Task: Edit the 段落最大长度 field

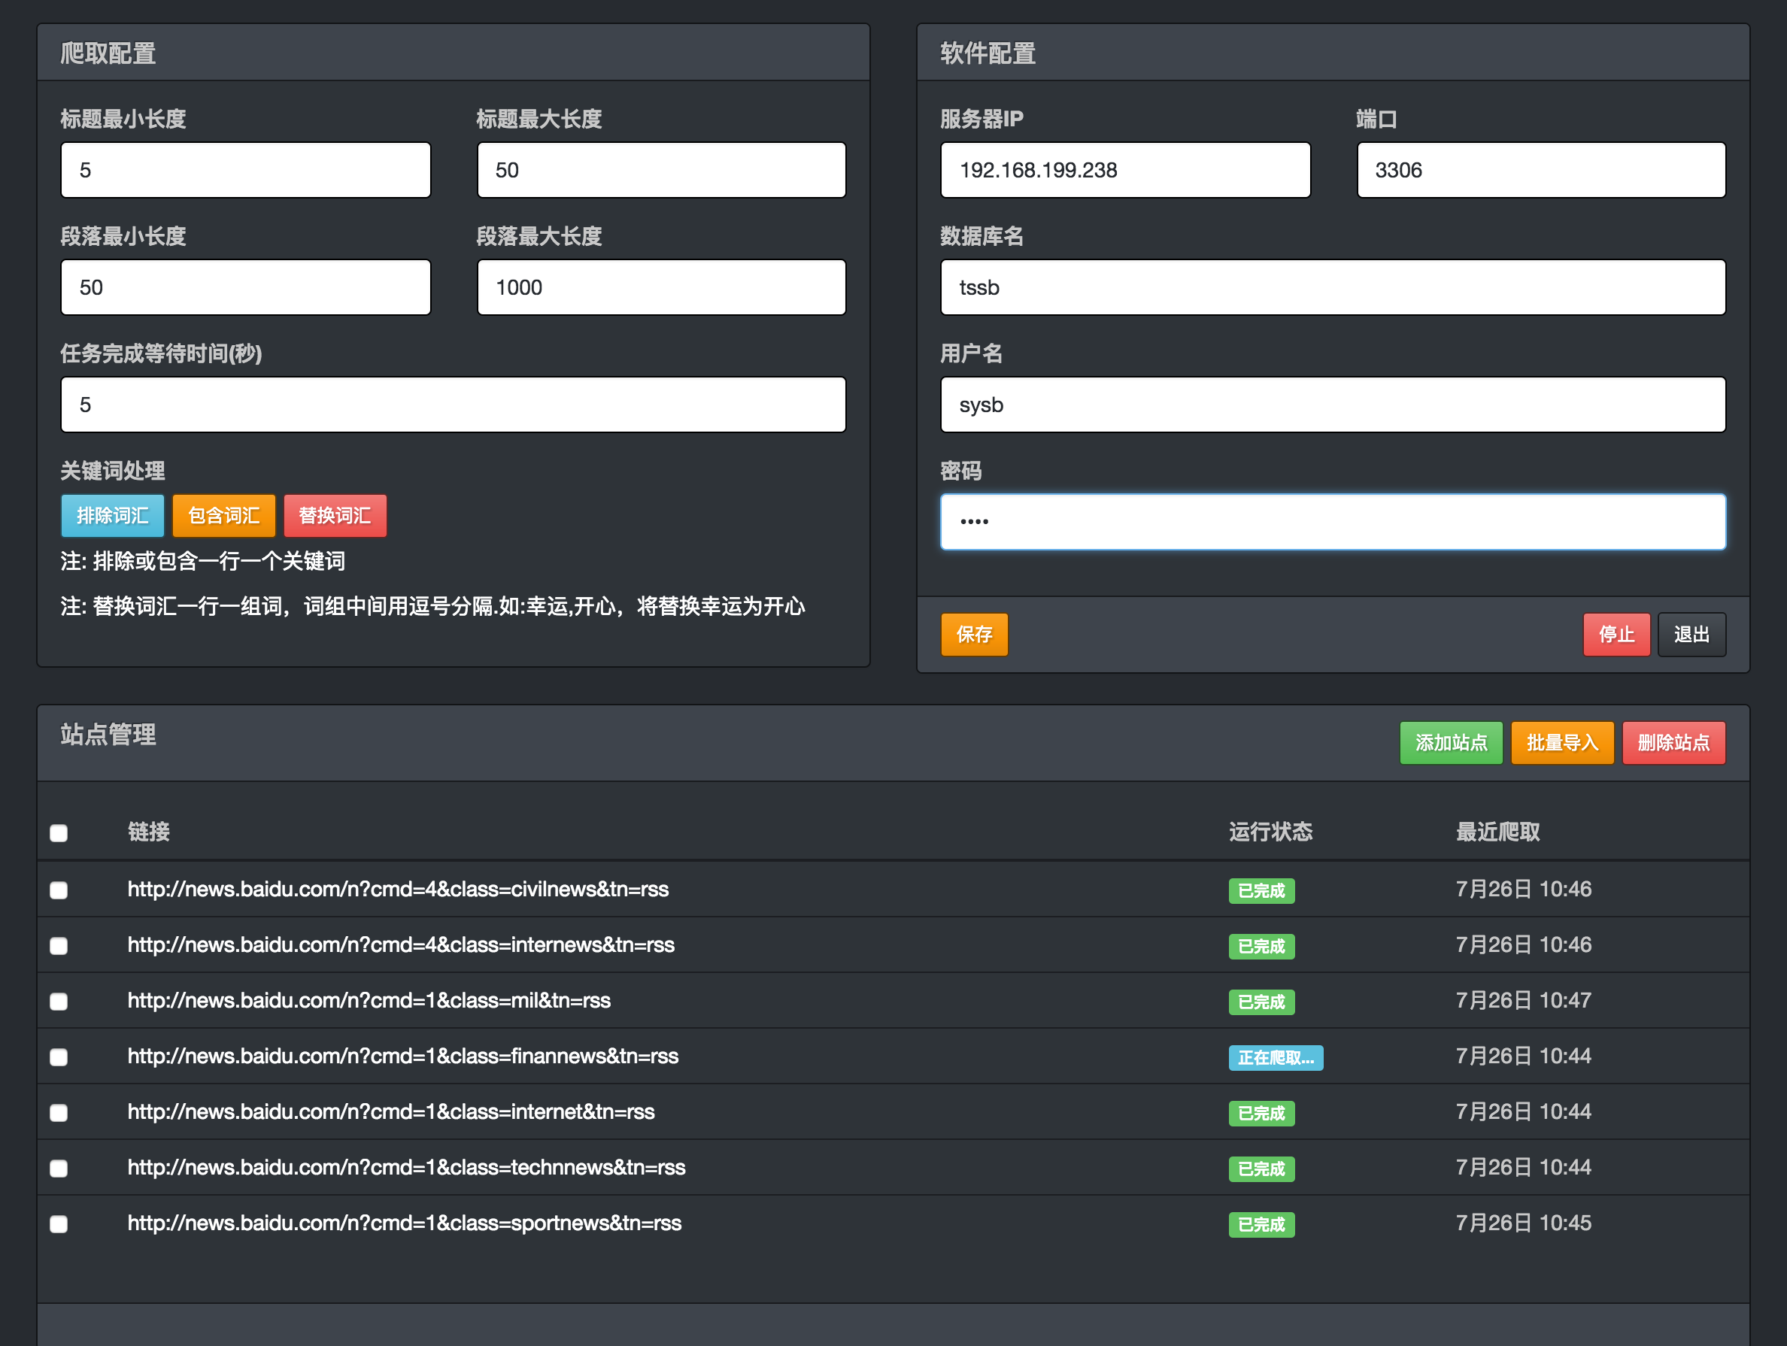Action: (662, 286)
